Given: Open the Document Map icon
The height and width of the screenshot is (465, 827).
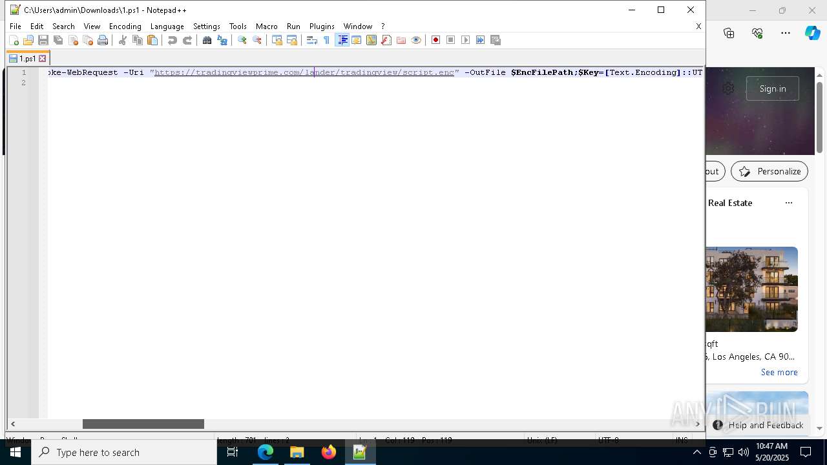Looking at the screenshot, I should pos(372,40).
